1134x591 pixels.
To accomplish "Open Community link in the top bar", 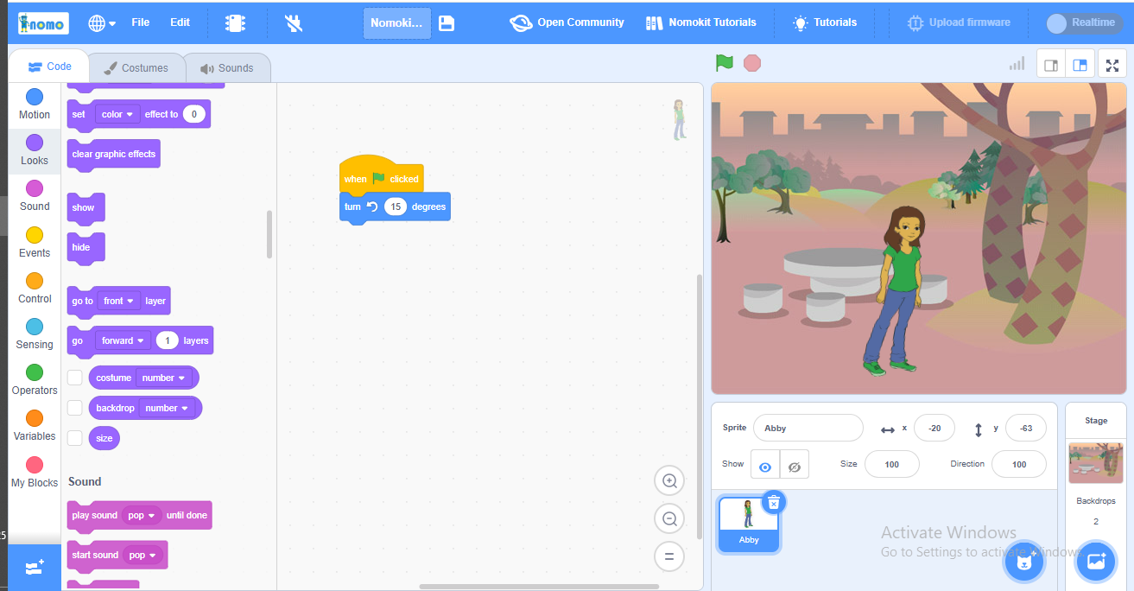I will (x=567, y=22).
